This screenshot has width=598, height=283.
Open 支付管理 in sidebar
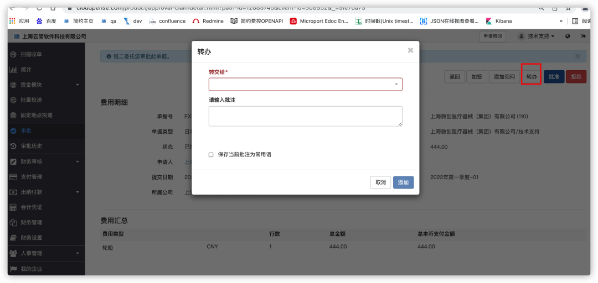pyautogui.click(x=46, y=177)
